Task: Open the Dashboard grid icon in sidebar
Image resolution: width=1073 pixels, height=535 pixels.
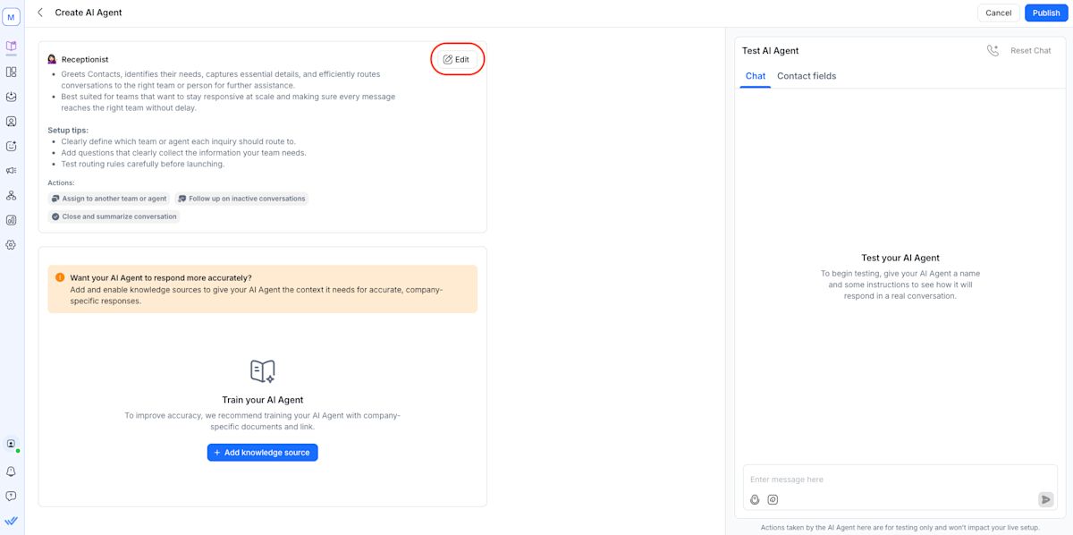Action: (x=11, y=72)
